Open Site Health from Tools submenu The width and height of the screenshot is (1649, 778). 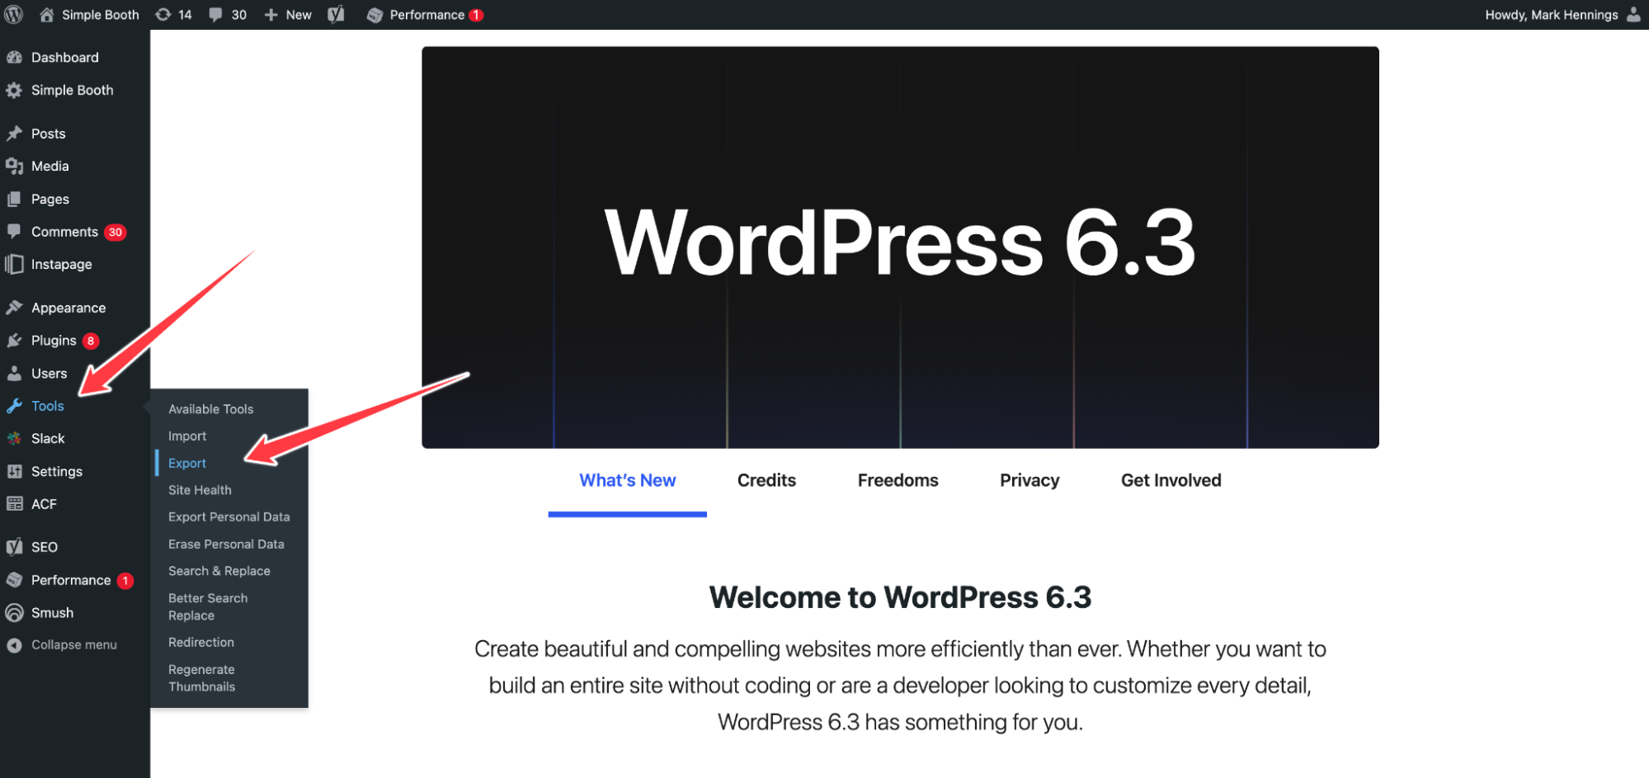[200, 490]
